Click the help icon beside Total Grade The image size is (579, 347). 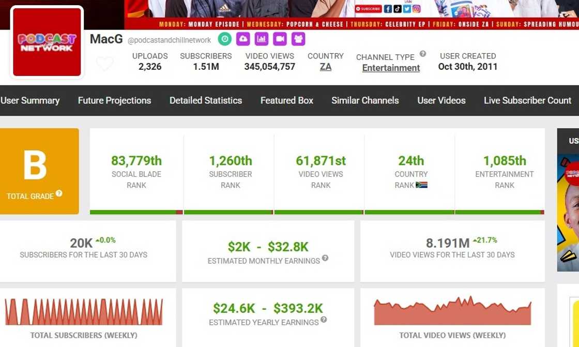[59, 193]
